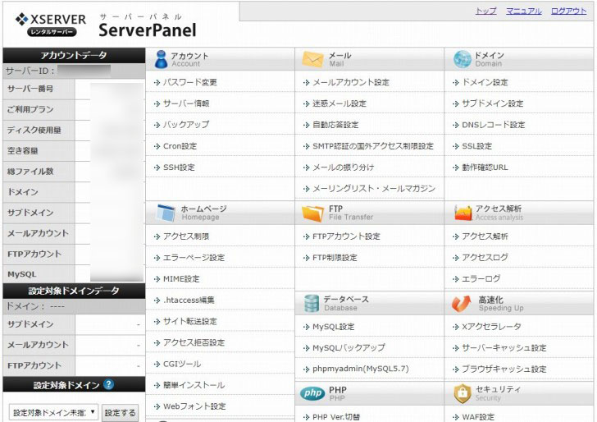Open SSL設定
The width and height of the screenshot is (597, 422).
coord(476,146)
